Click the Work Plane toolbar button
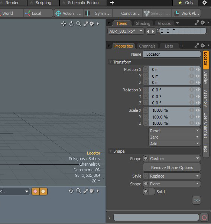 [186, 13]
